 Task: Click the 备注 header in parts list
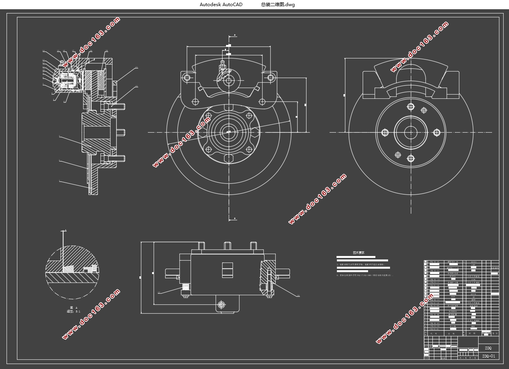point(495,333)
